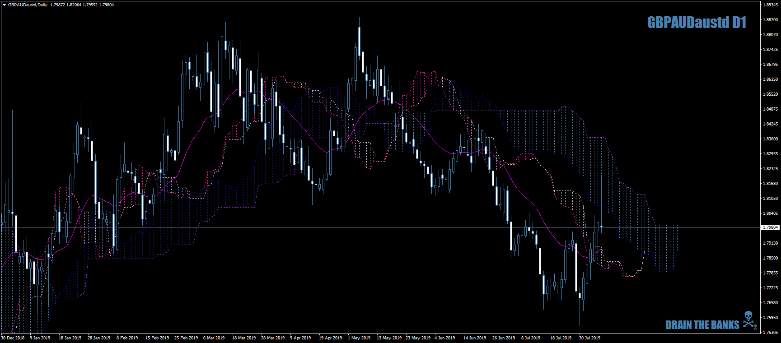This screenshot has height=343, width=781.
Task: Click the 1.87425 price axis label
Action: 771,50
